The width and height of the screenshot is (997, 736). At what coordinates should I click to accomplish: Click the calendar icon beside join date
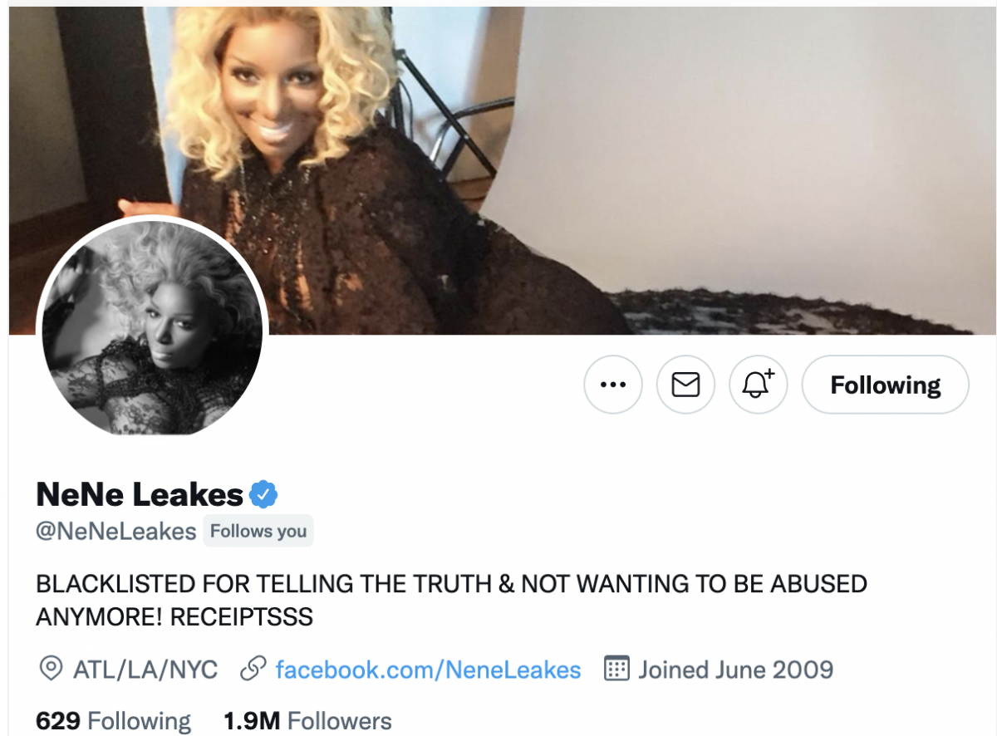click(x=616, y=669)
